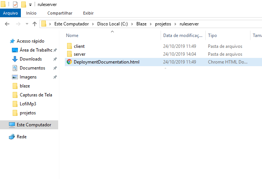Expand chevron after Este Computador breadcrumb
This screenshot has height=179, width=262.
(93, 24)
